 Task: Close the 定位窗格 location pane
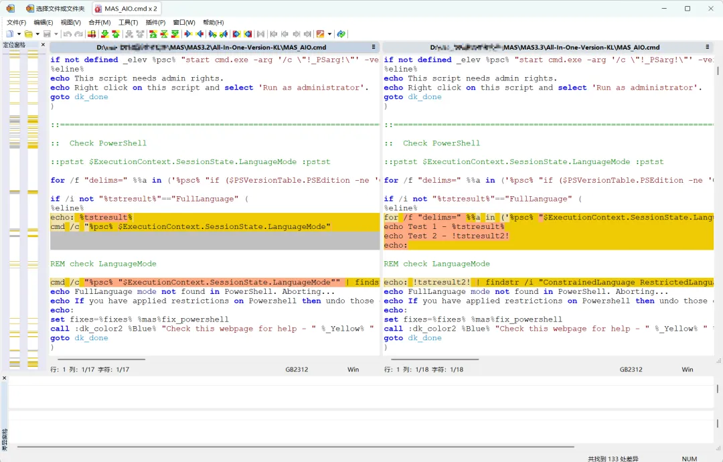tap(43, 45)
